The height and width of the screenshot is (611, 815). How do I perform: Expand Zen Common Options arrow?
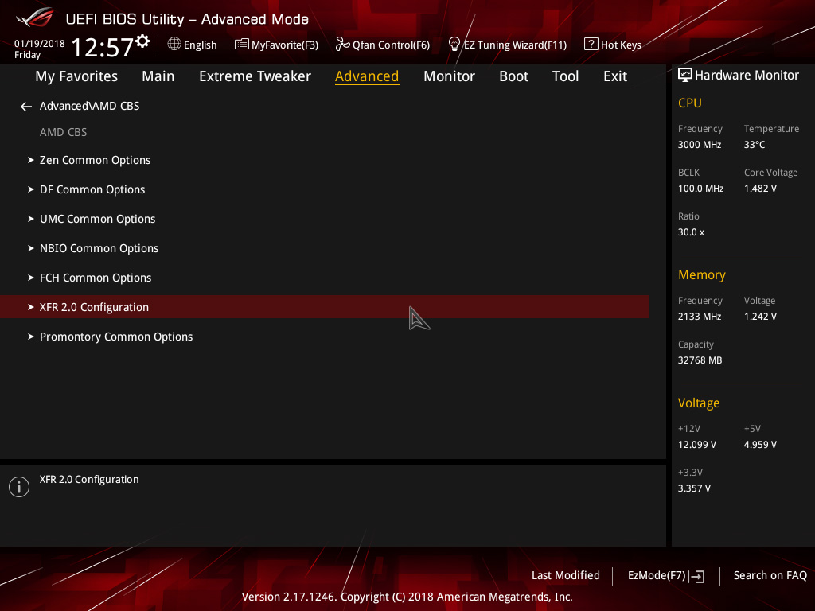point(31,160)
